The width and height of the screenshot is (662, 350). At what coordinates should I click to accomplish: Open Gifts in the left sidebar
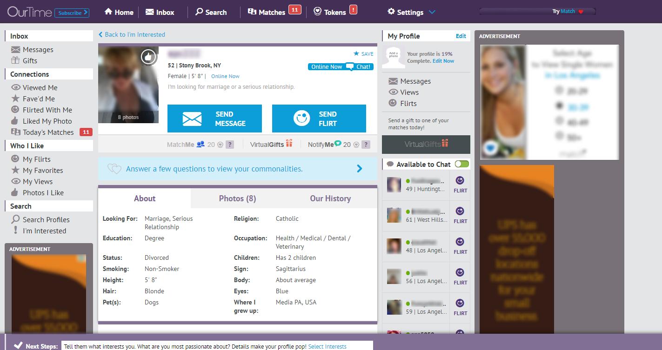(24, 61)
